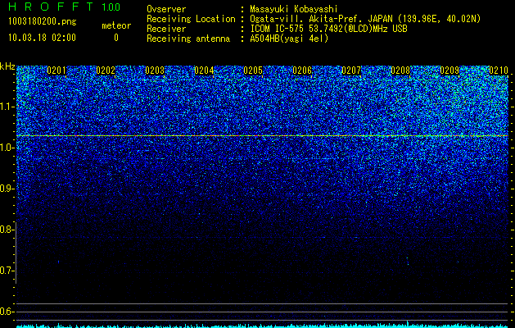Select the ICOM IC-575 receiver frequency text
Screen dimensions: 515x328
pyautogui.click(x=328, y=29)
